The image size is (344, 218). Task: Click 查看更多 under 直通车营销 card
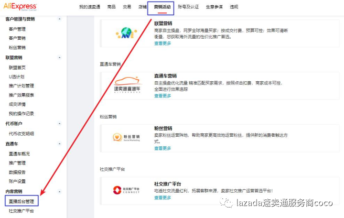pyautogui.click(x=162, y=96)
